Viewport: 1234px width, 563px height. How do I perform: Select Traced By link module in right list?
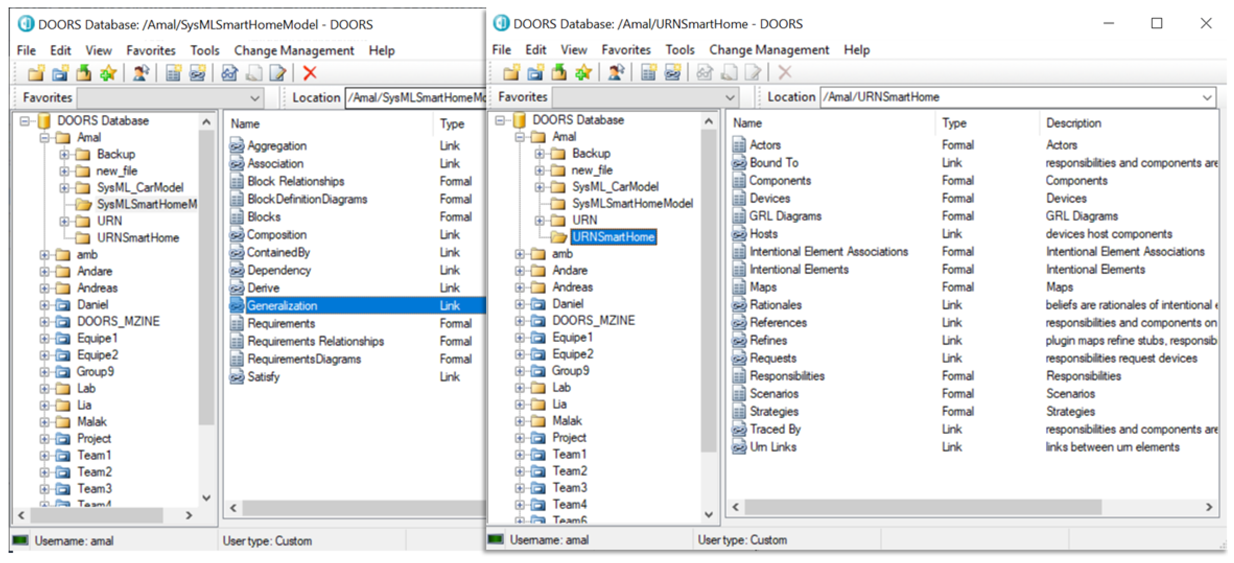(x=775, y=429)
